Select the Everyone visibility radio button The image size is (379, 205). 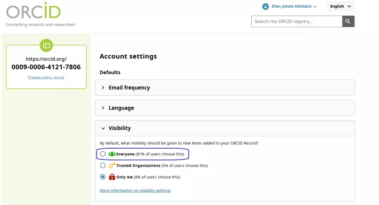103,154
